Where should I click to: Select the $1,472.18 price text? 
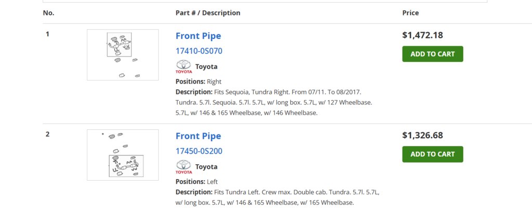click(422, 35)
